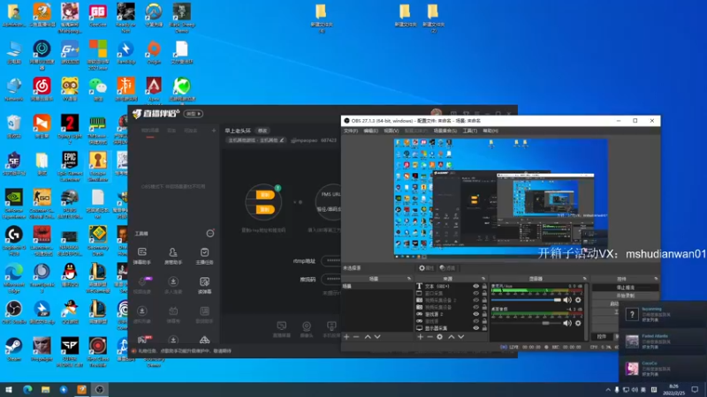Add a new scene with the plus icon in OBS Scenes
The image size is (707, 397).
[x=346, y=337]
